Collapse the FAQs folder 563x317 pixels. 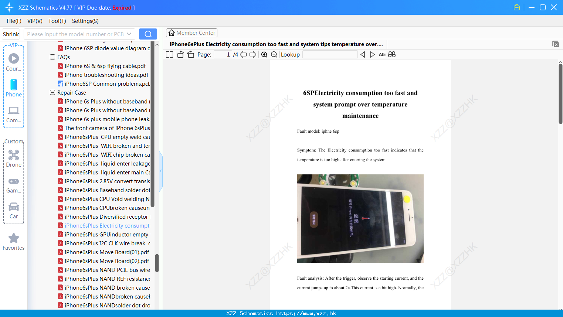[52, 57]
